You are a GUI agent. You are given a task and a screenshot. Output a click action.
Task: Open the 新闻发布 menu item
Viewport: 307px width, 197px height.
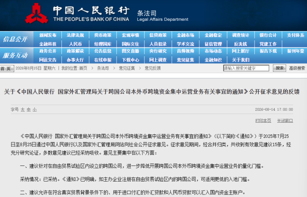[x=48, y=35]
